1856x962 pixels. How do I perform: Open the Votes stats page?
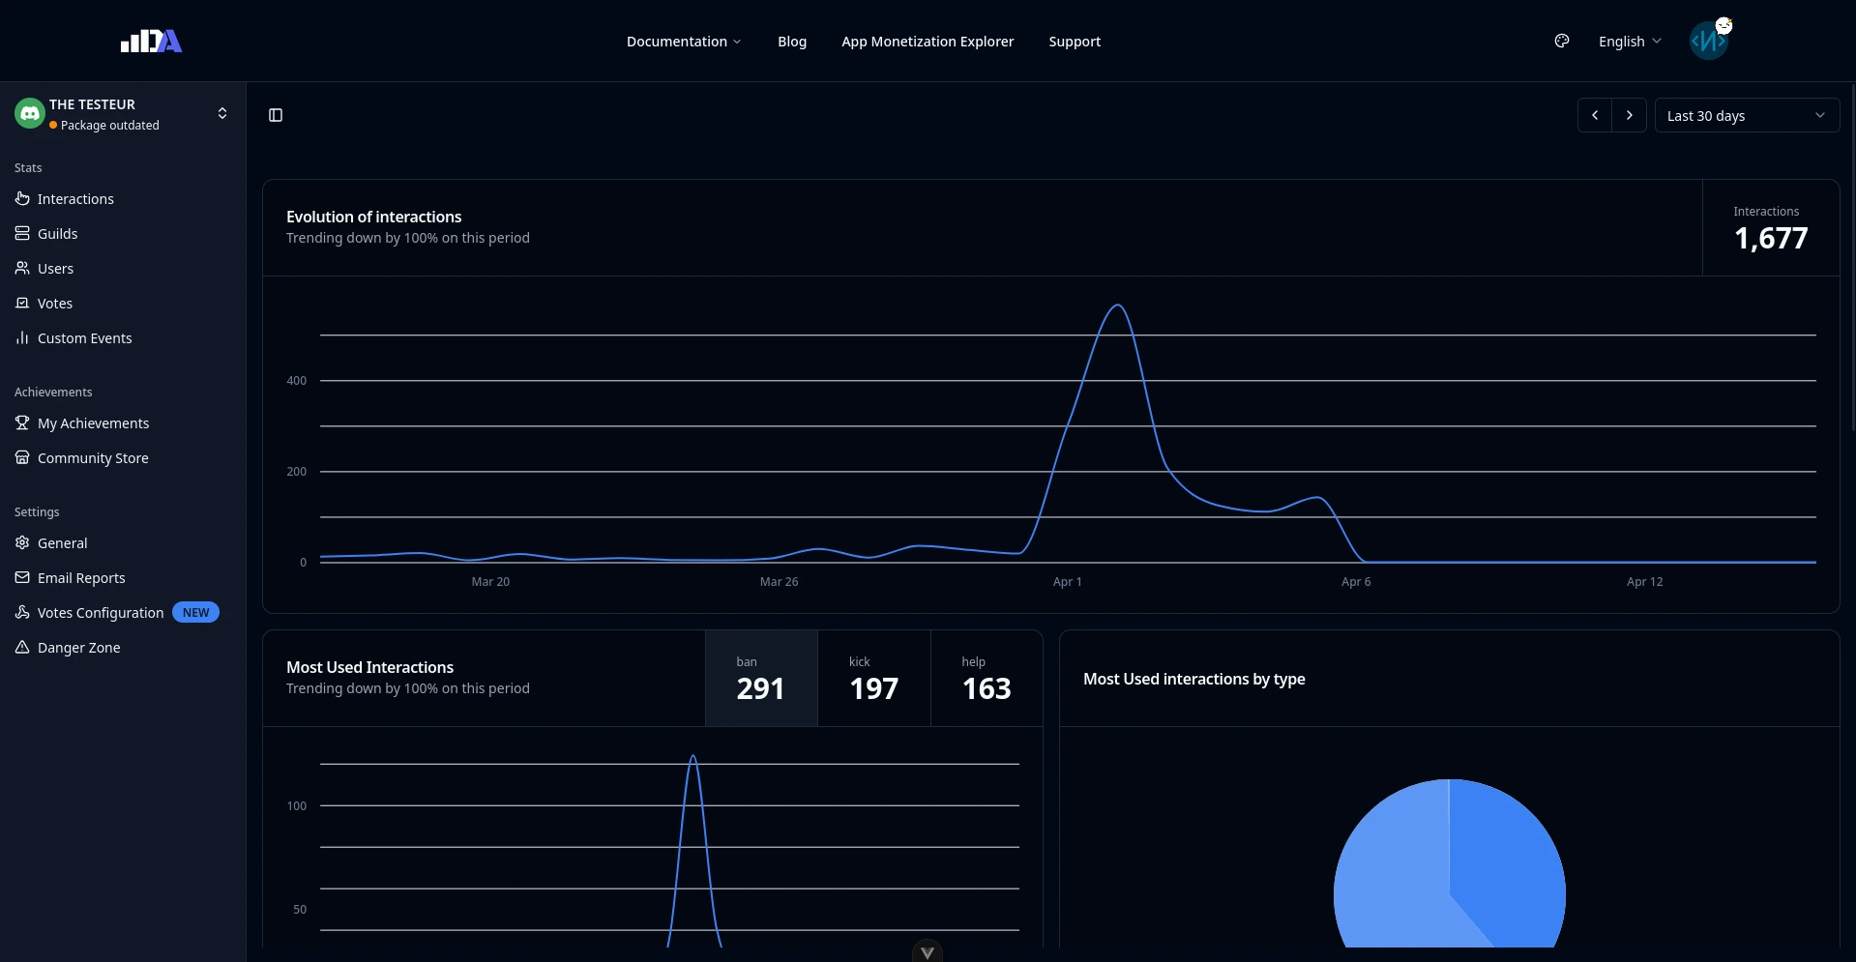54,303
